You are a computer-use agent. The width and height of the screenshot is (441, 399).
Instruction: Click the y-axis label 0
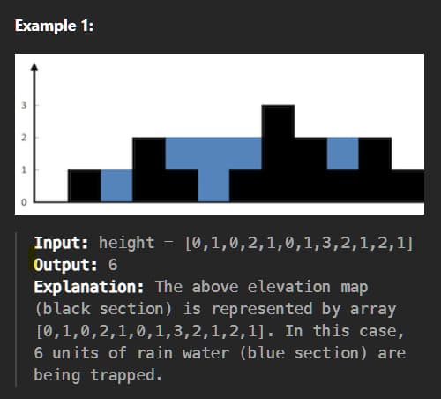[24, 202]
